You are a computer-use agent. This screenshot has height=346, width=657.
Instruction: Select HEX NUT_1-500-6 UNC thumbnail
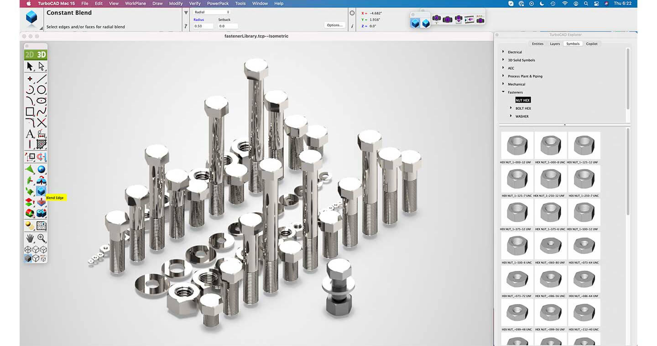(x=517, y=246)
